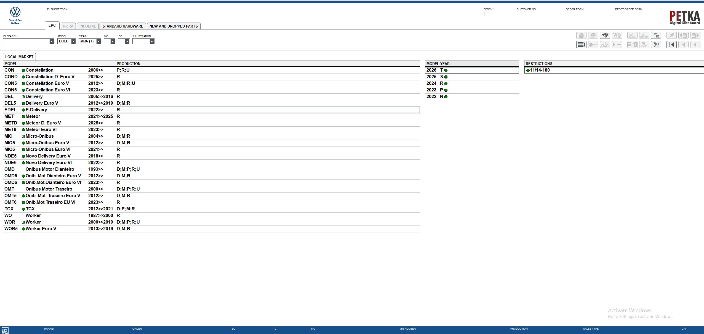Select the LOCAL MARKET tab
The width and height of the screenshot is (704, 334).
19,57
